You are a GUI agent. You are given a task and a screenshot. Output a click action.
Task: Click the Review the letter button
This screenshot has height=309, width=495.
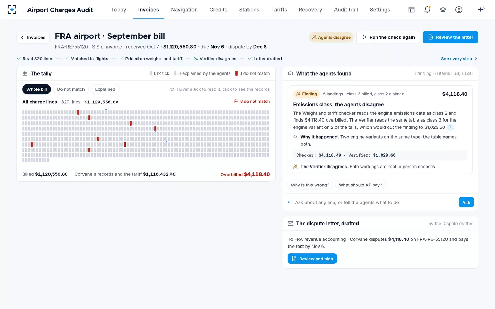coord(451,37)
